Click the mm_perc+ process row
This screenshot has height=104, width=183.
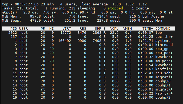(x=88, y=61)
